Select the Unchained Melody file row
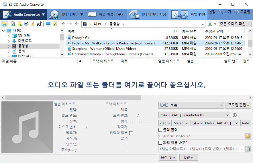The height and width of the screenshot is (163, 253). point(155,54)
